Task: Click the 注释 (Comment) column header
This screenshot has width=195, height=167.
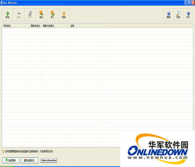Action: point(85,26)
